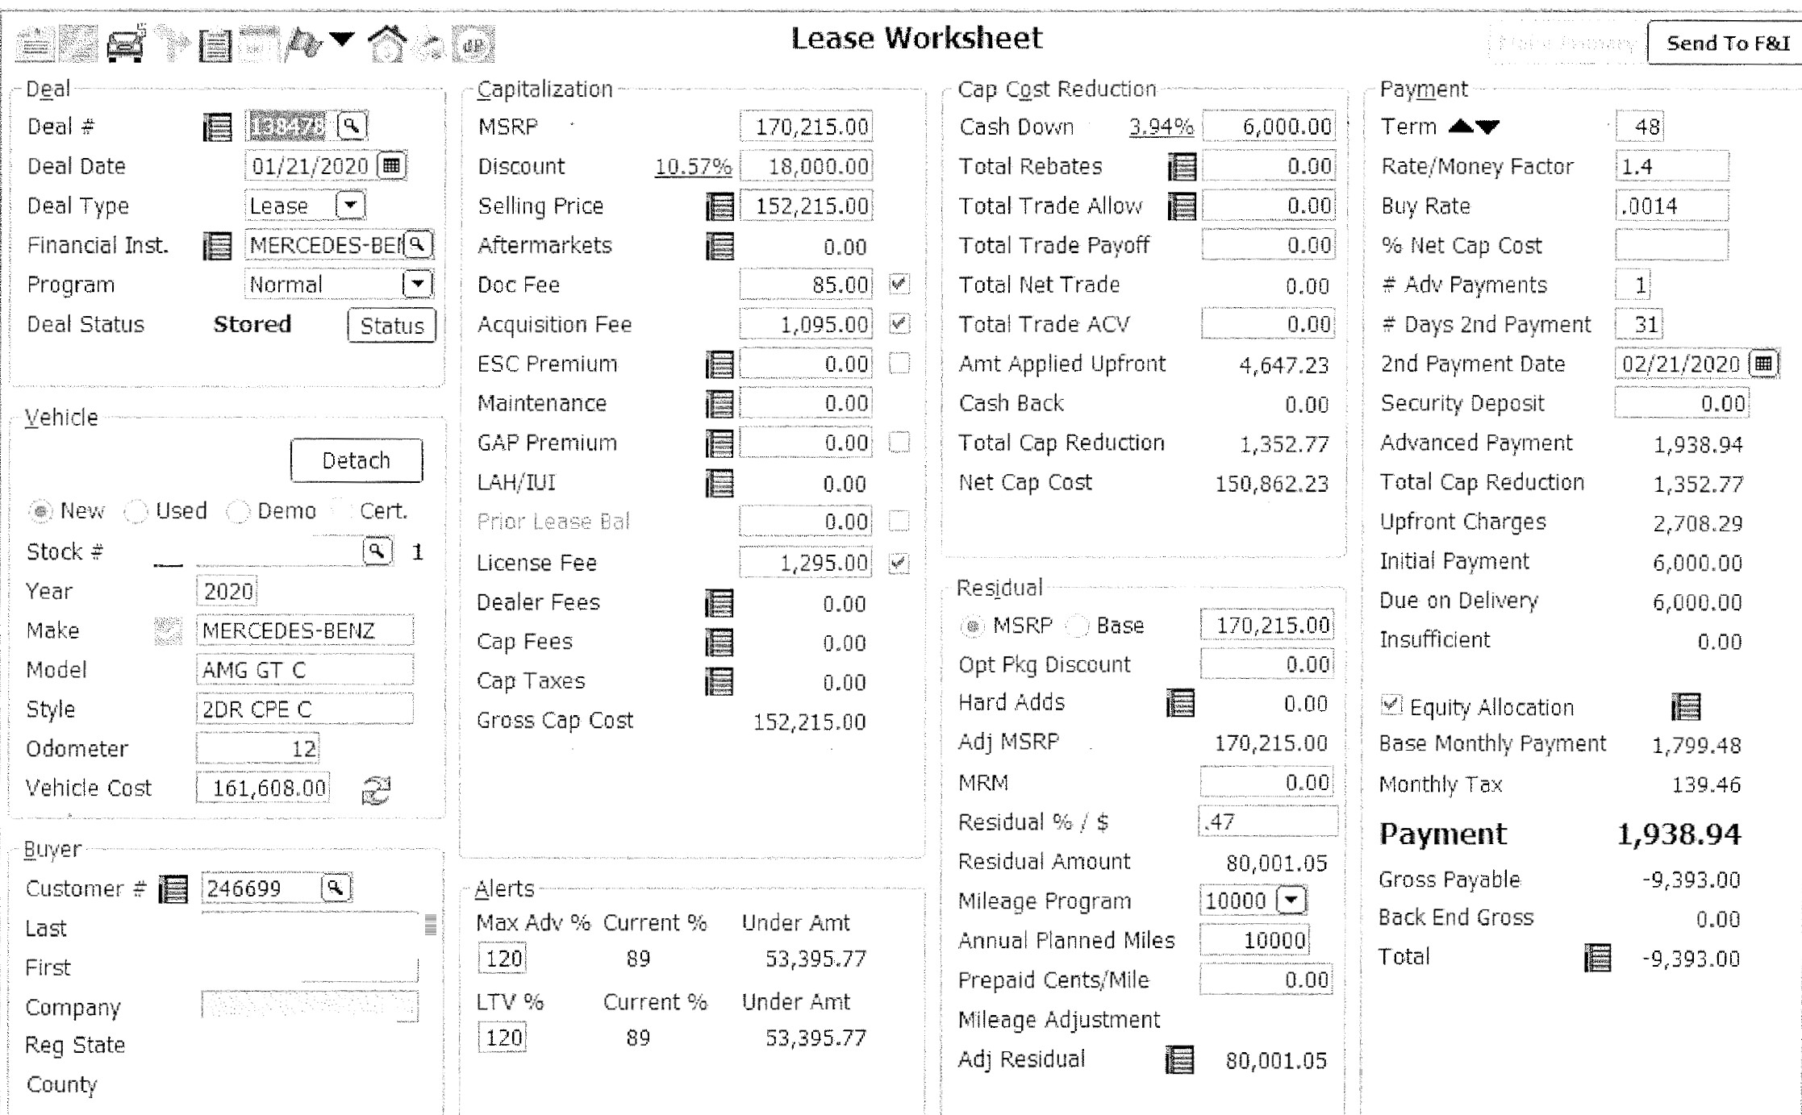Open the Deal Type dropdown

pos(351,205)
